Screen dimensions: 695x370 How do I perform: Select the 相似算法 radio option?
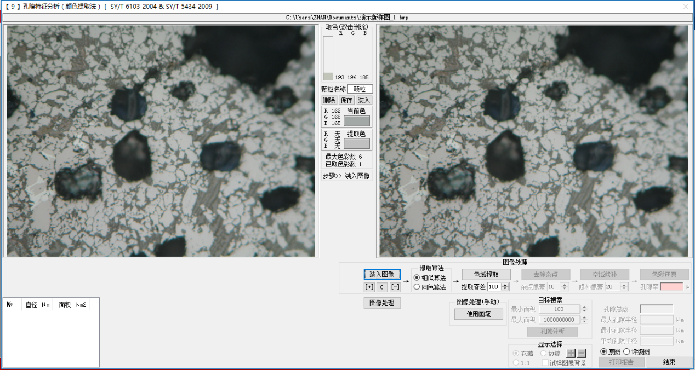point(417,278)
